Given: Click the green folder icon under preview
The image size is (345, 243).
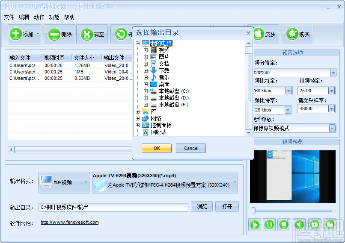Looking at the screenshot, I should (x=330, y=225).
